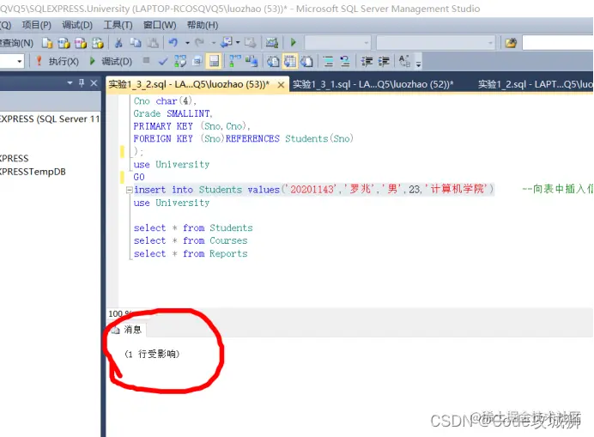Viewport: 594px width, 437px height.
Task: Select the 消息 messages tab
Action: pyautogui.click(x=127, y=330)
